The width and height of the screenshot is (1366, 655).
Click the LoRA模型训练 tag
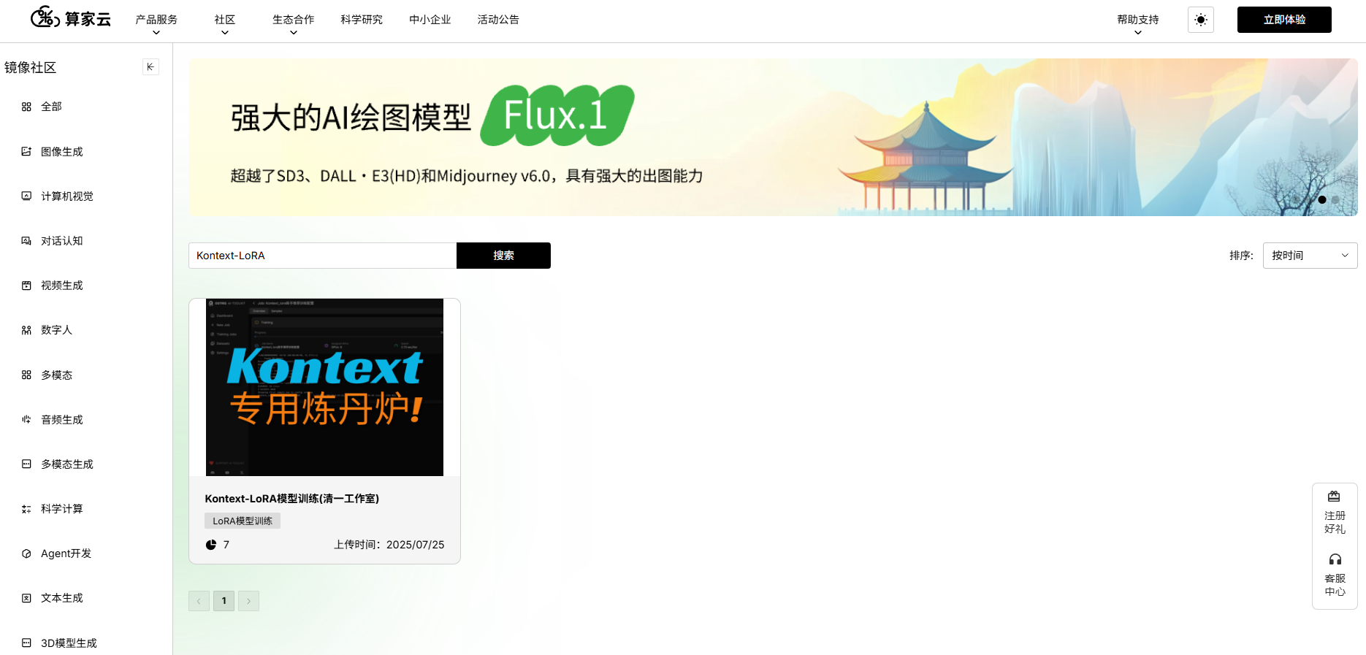coord(243,521)
